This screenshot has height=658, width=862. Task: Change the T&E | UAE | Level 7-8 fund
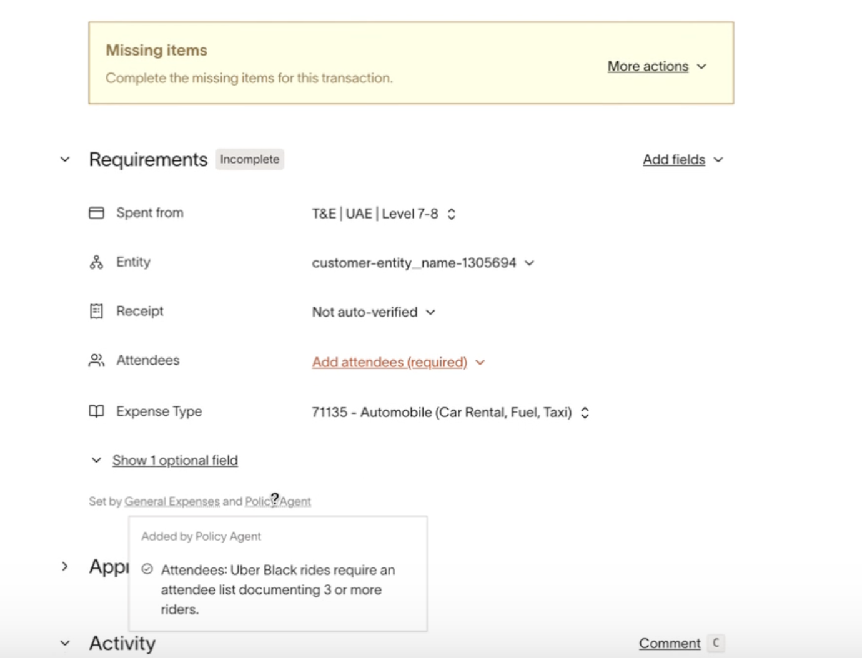point(384,214)
